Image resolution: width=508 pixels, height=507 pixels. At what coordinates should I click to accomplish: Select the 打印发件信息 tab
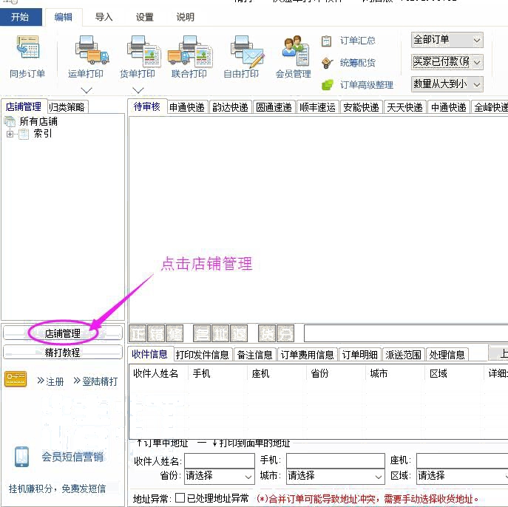(203, 355)
